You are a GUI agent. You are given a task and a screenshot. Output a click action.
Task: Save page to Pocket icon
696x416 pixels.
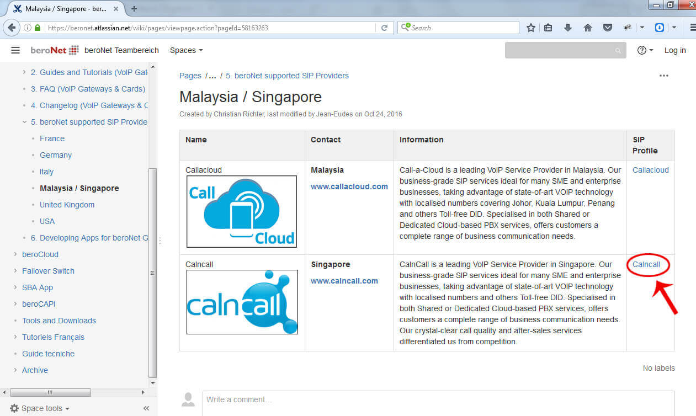(608, 28)
